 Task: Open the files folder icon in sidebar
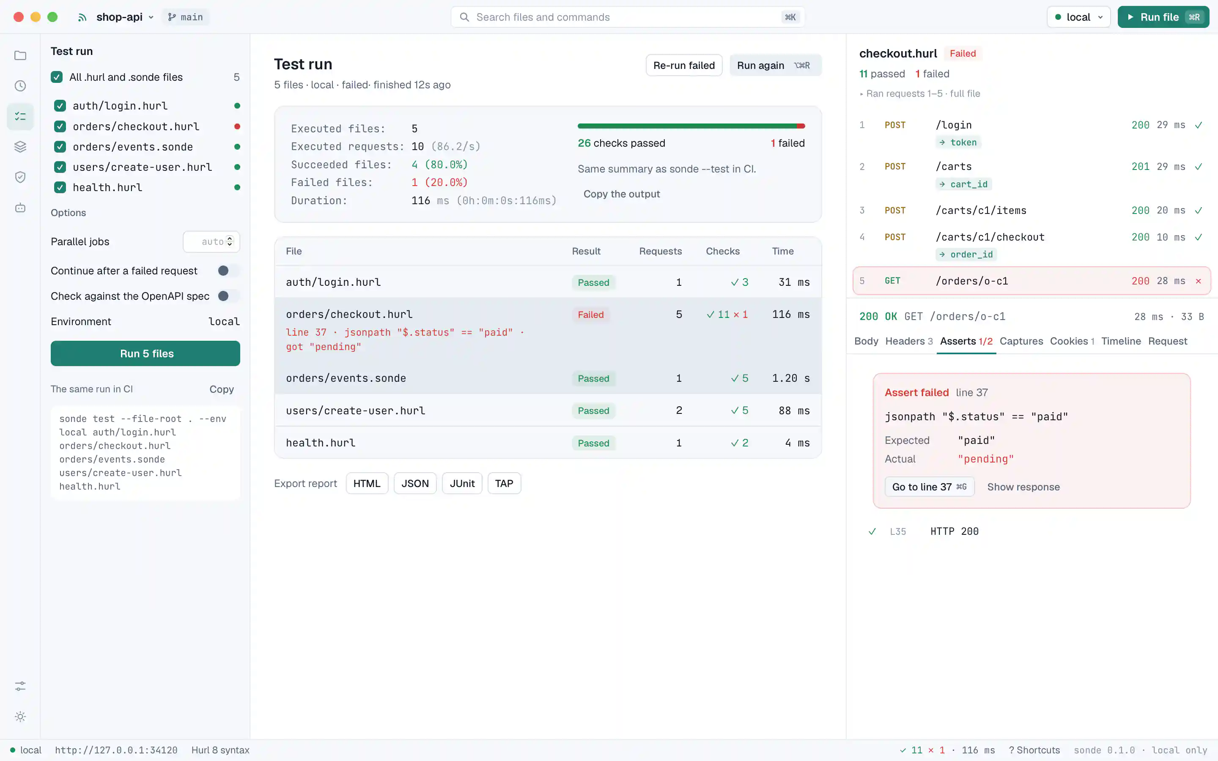(20, 55)
